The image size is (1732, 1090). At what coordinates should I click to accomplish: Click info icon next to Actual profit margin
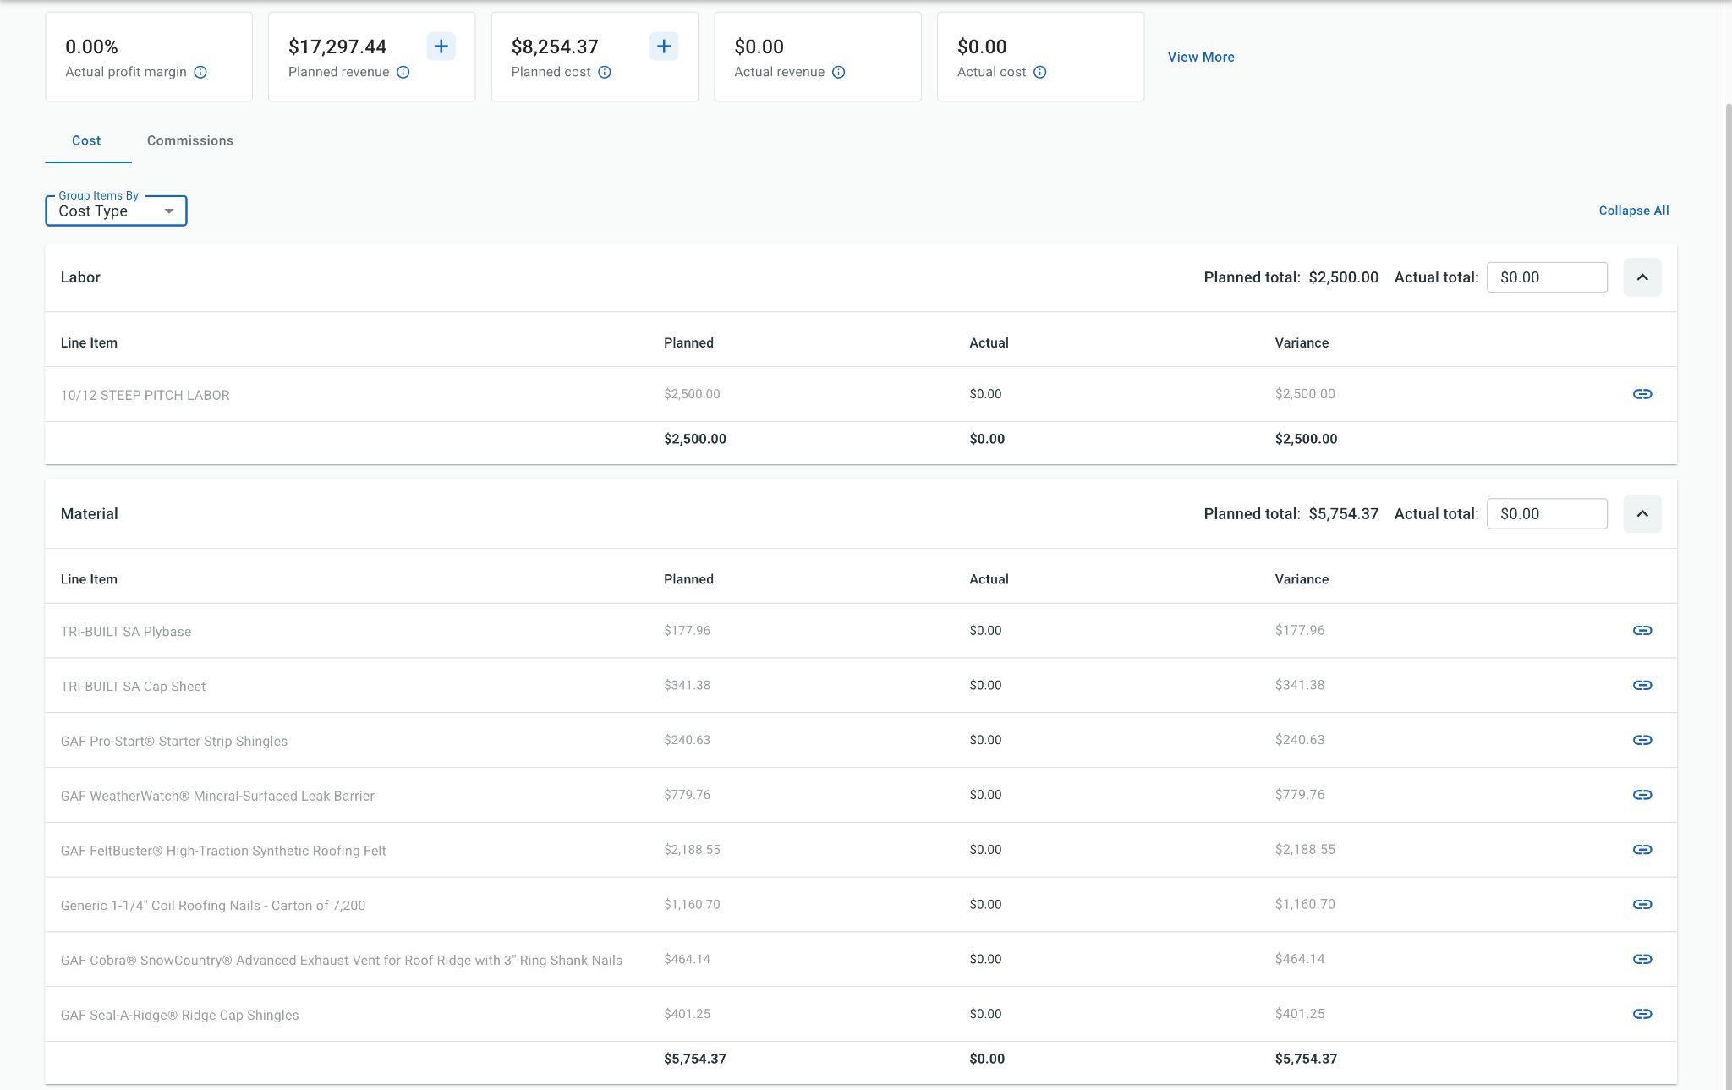pos(200,73)
